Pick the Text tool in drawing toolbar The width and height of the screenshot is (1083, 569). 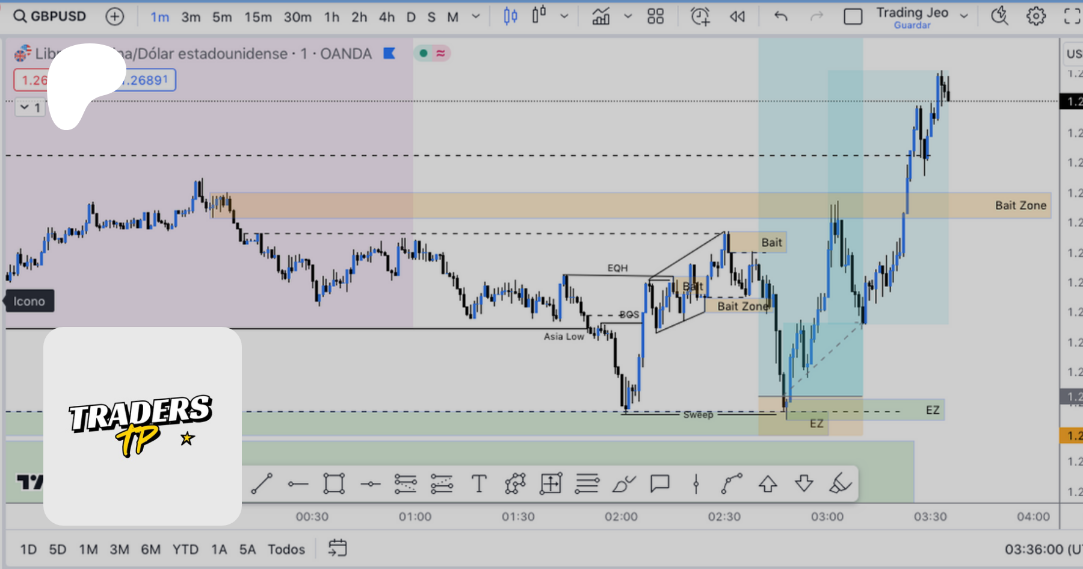pos(479,483)
